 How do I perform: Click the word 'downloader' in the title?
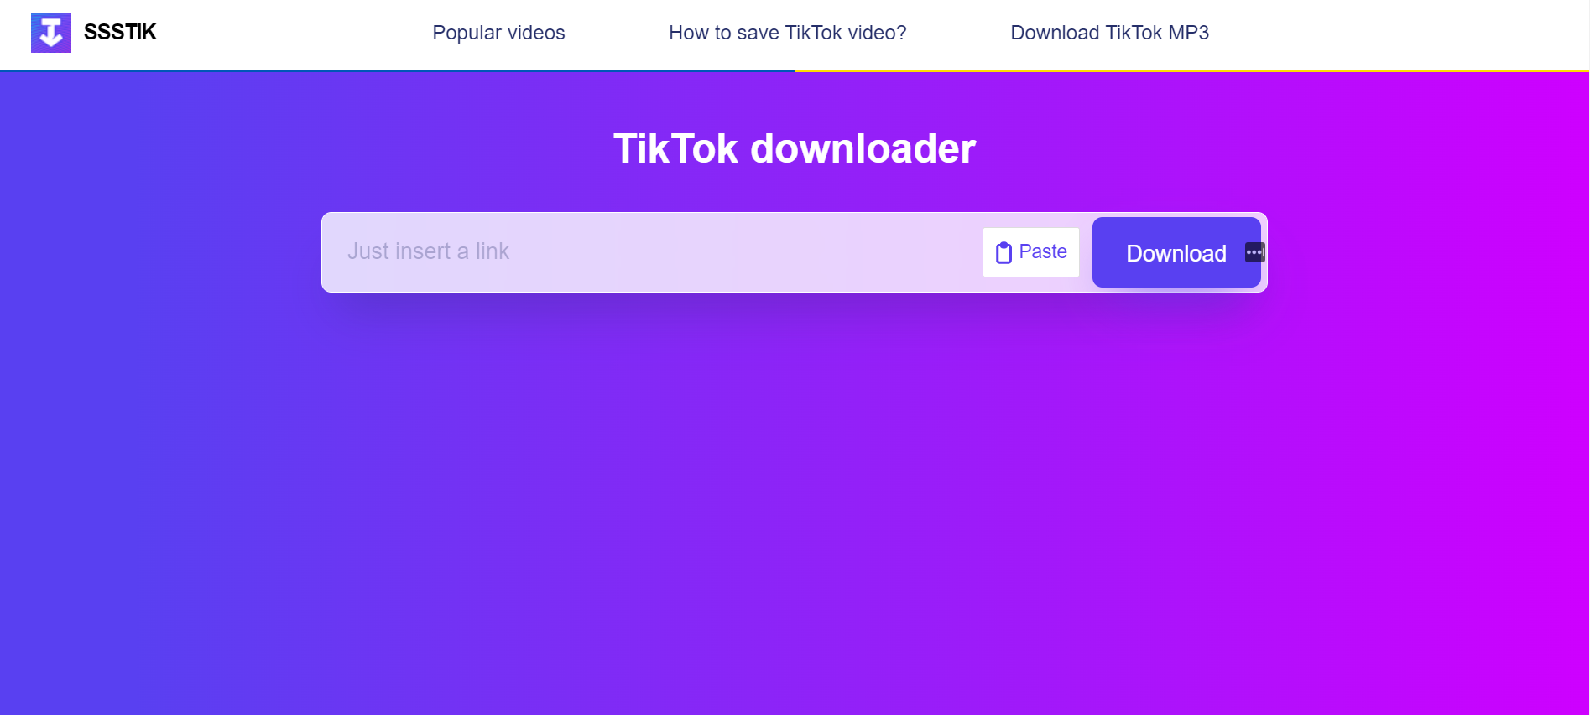pyautogui.click(x=863, y=149)
